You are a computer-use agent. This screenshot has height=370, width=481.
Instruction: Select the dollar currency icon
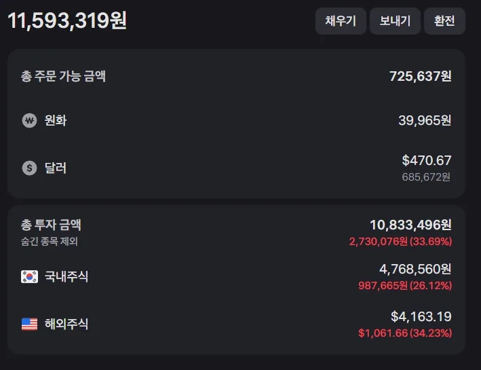(x=29, y=168)
